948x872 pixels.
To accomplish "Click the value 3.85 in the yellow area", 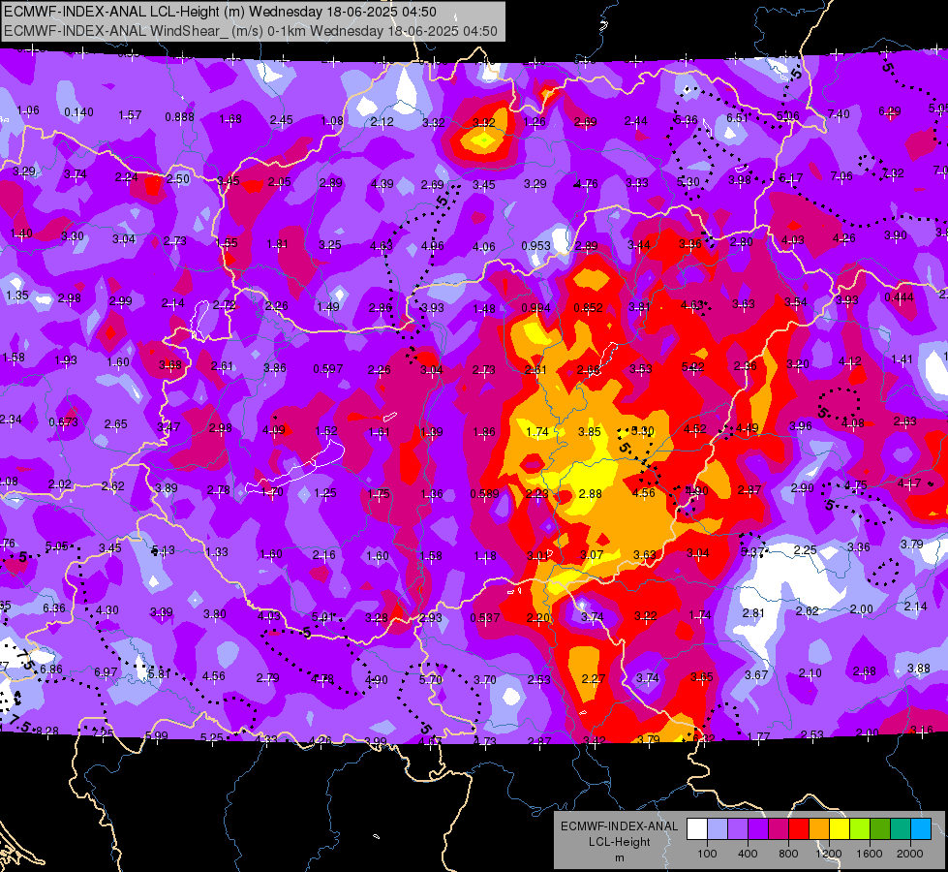I will [x=590, y=431].
